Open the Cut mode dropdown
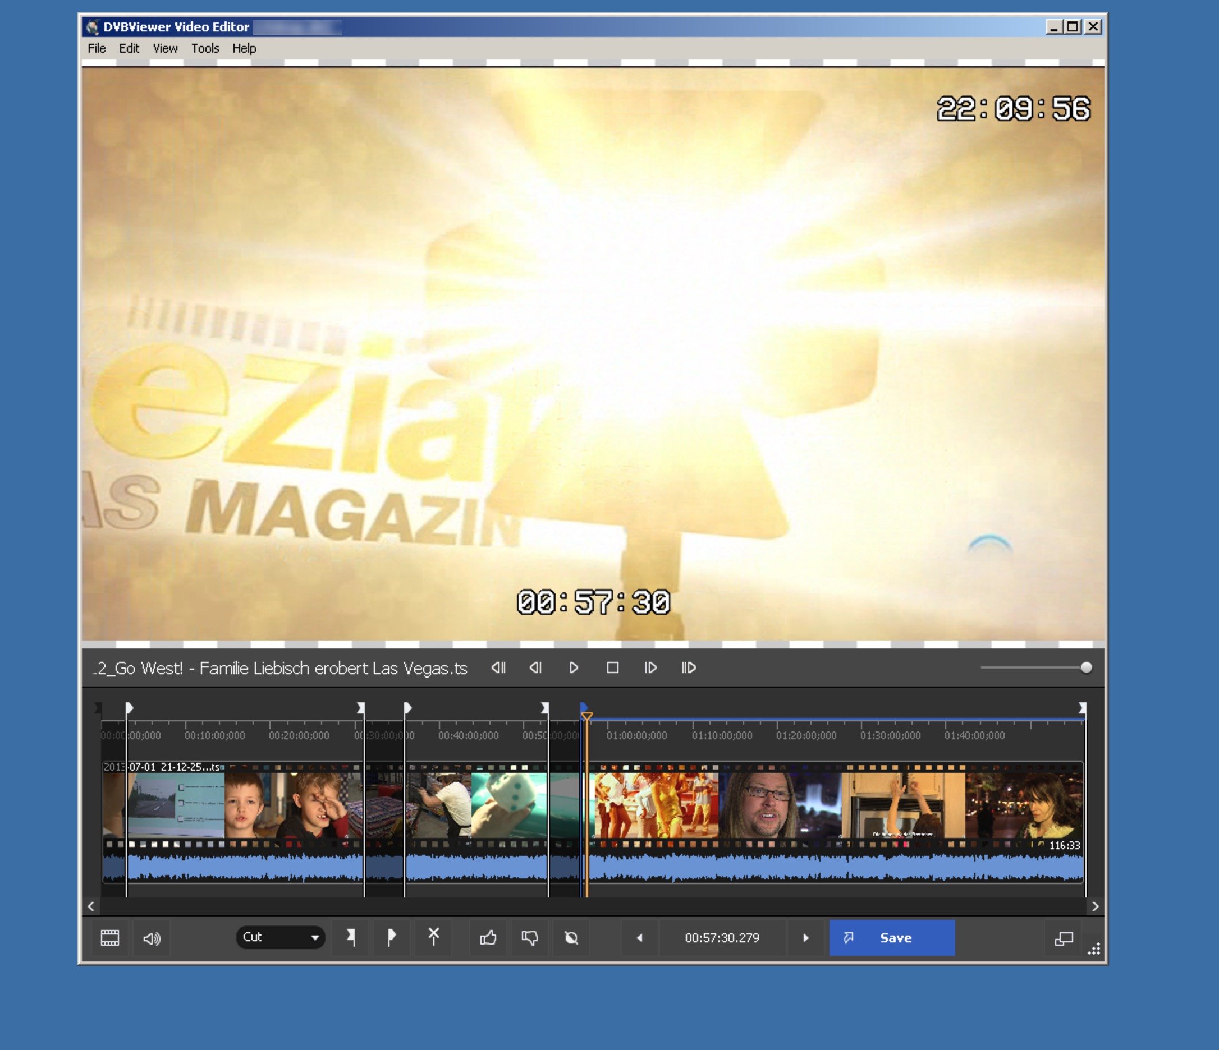This screenshot has width=1219, height=1050. pos(281,937)
